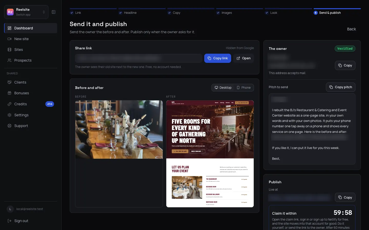Click the Verified status badge
Image resolution: width=369 pixels, height=230 pixels.
click(345, 49)
